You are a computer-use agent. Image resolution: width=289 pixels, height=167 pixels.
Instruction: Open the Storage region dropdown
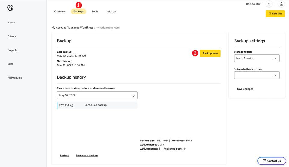[256, 58]
